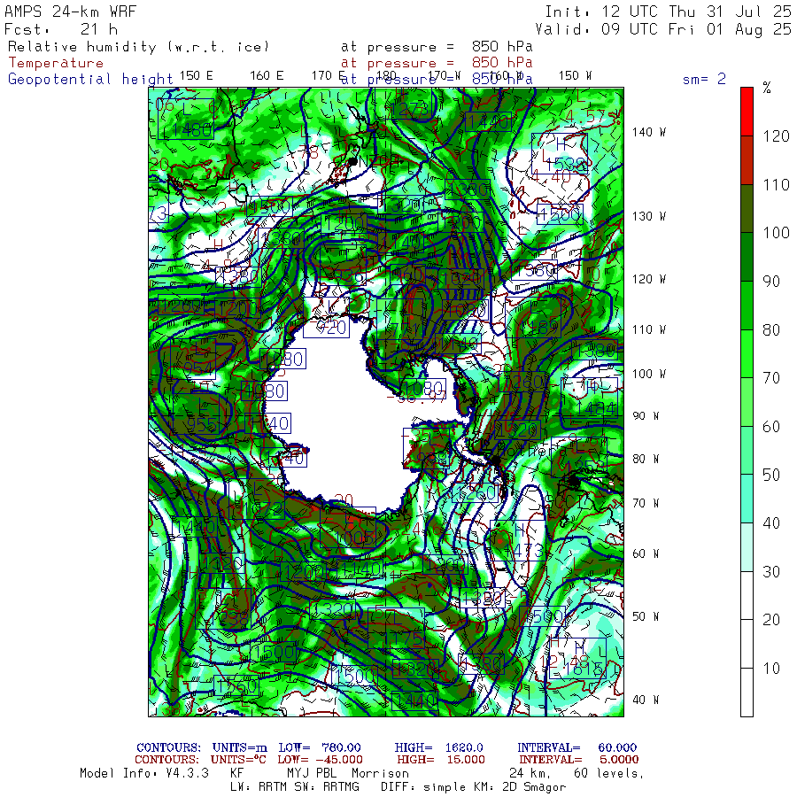The height and width of the screenshot is (797, 797).
Task: Click the red 'CONTOURS: UNITS=°C' legend text
Action: pyautogui.click(x=202, y=760)
